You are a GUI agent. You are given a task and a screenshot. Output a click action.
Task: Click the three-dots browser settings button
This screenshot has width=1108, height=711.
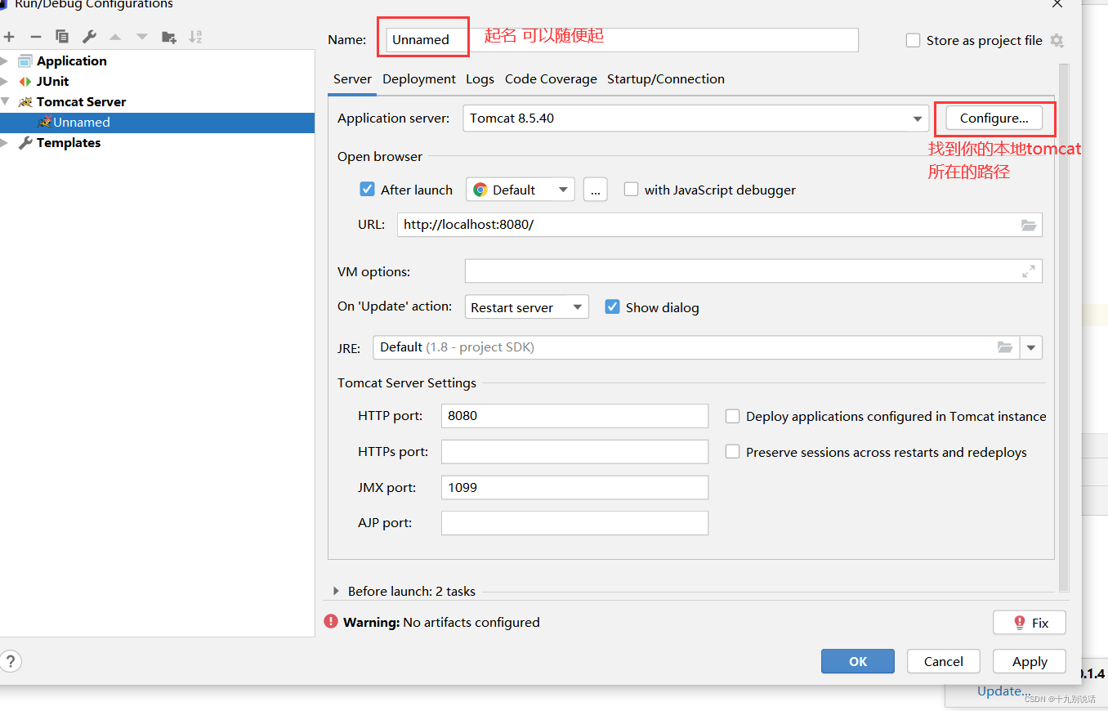595,190
